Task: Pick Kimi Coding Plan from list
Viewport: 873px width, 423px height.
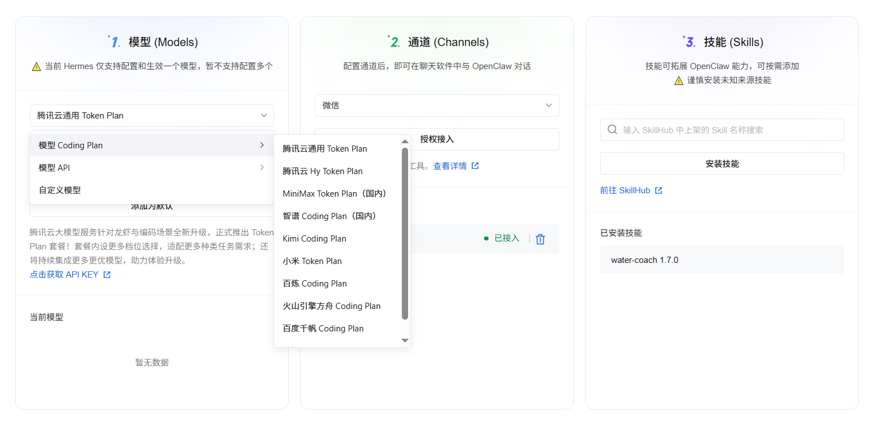Action: 338,239
